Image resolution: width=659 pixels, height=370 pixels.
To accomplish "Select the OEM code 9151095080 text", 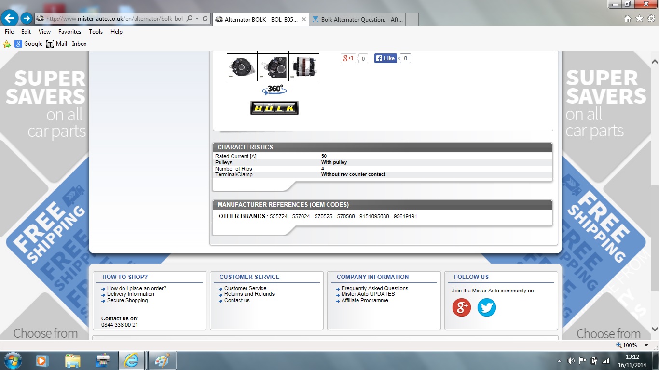I will (x=374, y=217).
